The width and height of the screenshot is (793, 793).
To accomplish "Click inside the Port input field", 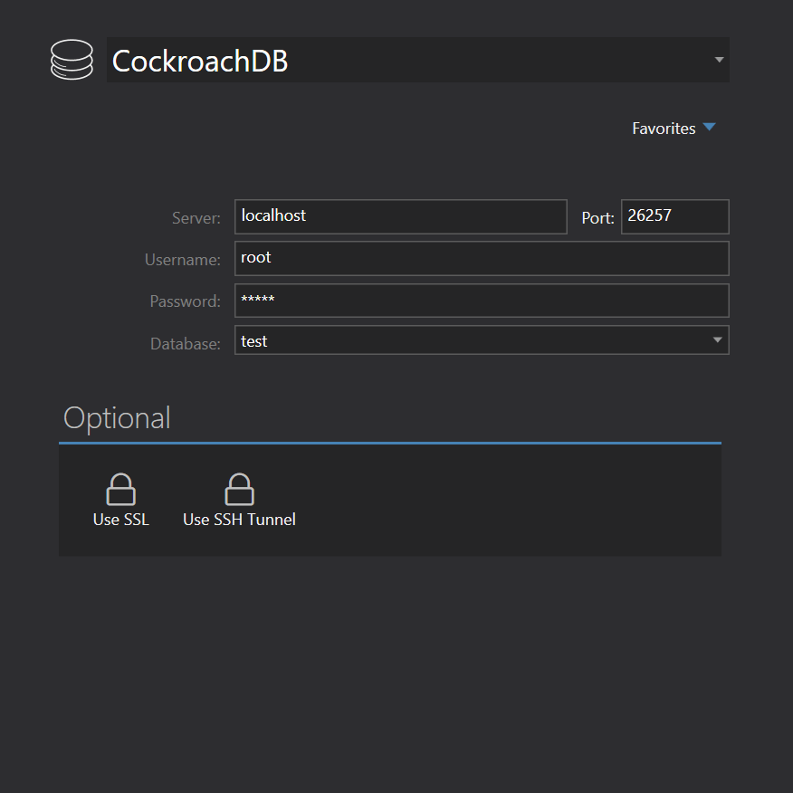I will tap(674, 216).
